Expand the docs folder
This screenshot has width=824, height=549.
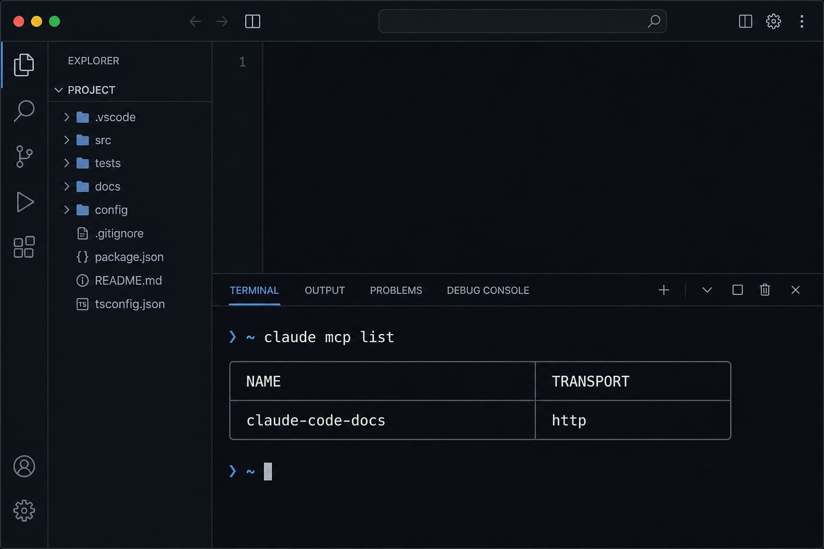[67, 187]
